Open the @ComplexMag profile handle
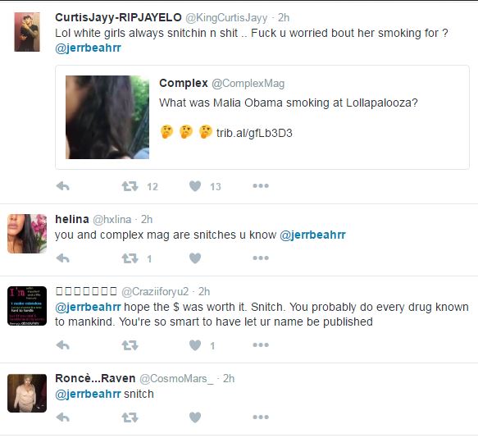This screenshot has width=478, height=438. tap(248, 84)
